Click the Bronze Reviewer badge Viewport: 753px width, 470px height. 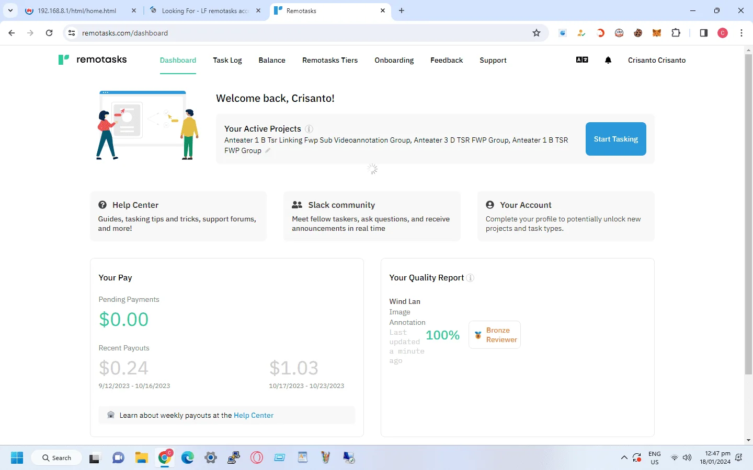click(495, 335)
